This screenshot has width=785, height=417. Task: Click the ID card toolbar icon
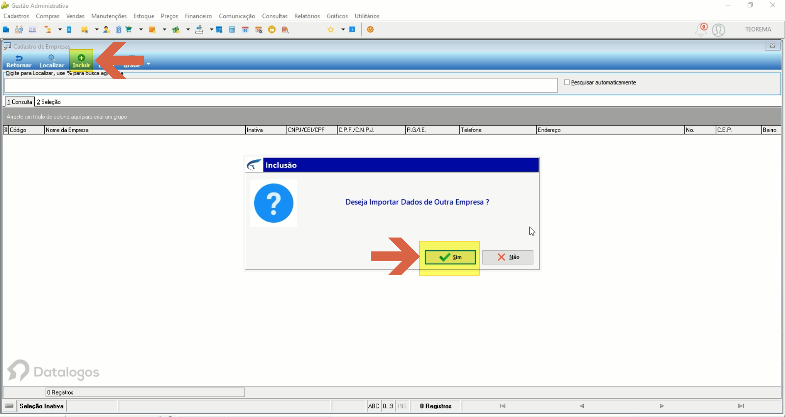[32, 29]
